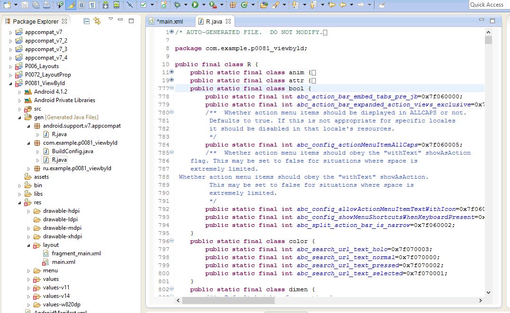Toggle Show Whitespace Characters pilcrow button

click(x=92, y=5)
